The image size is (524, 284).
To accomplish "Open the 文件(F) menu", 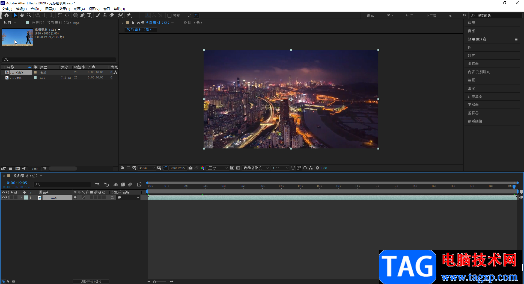I will pos(7,9).
